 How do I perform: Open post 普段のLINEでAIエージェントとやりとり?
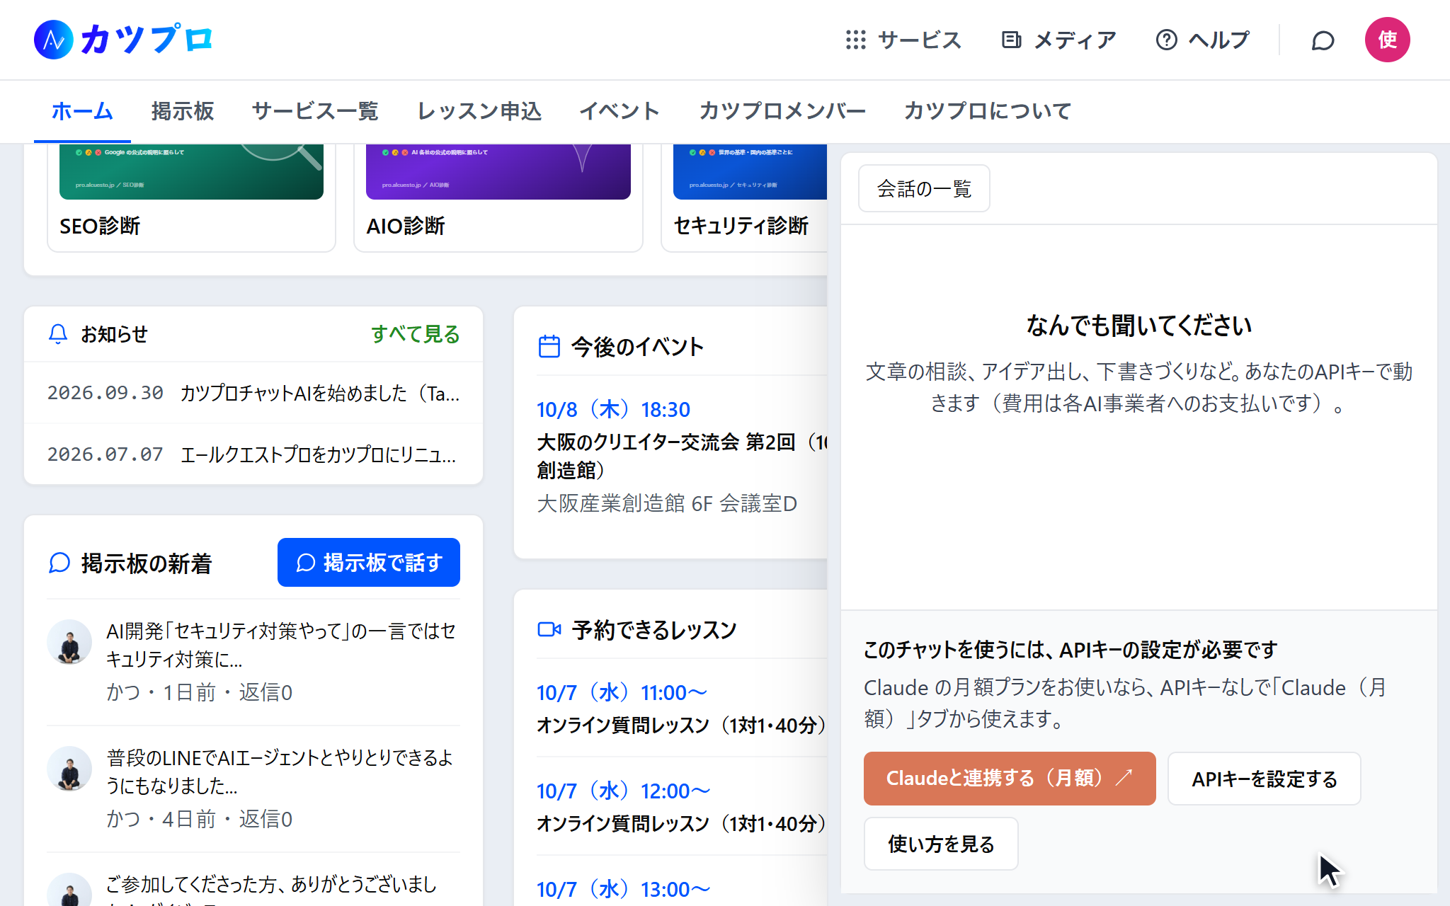tap(280, 772)
